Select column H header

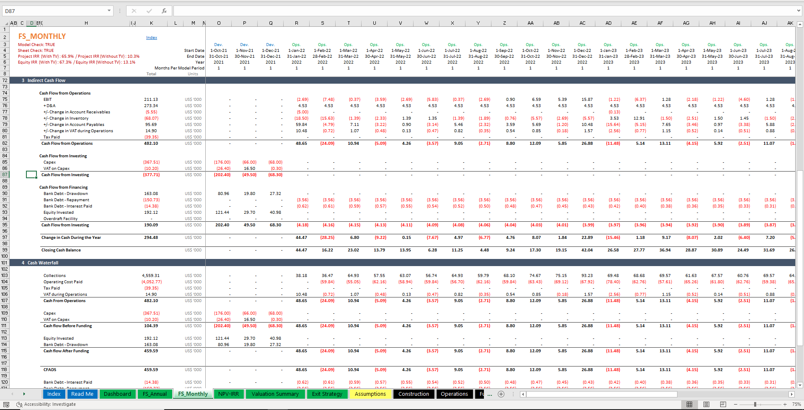86,23
